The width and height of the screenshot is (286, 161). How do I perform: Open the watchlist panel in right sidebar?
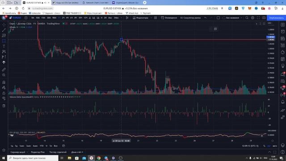coord(283,25)
